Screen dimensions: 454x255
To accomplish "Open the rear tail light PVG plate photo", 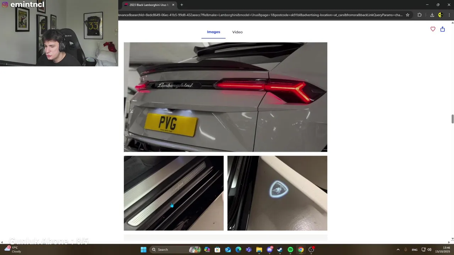I will [226, 97].
